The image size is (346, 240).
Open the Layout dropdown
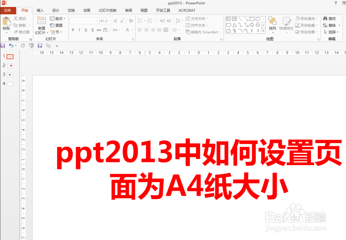58,18
